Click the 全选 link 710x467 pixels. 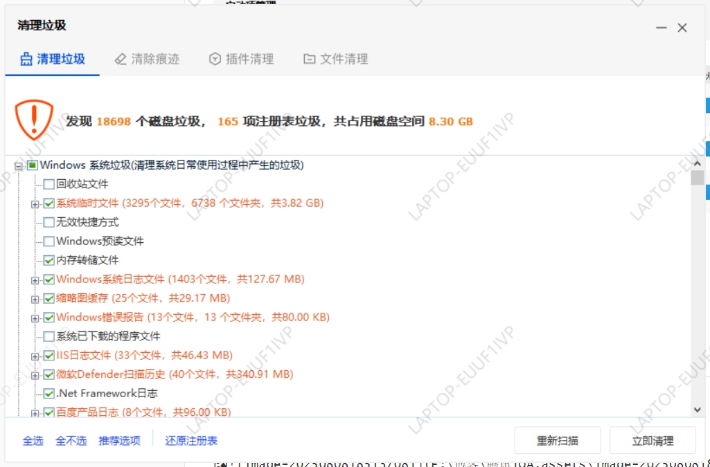tap(33, 441)
